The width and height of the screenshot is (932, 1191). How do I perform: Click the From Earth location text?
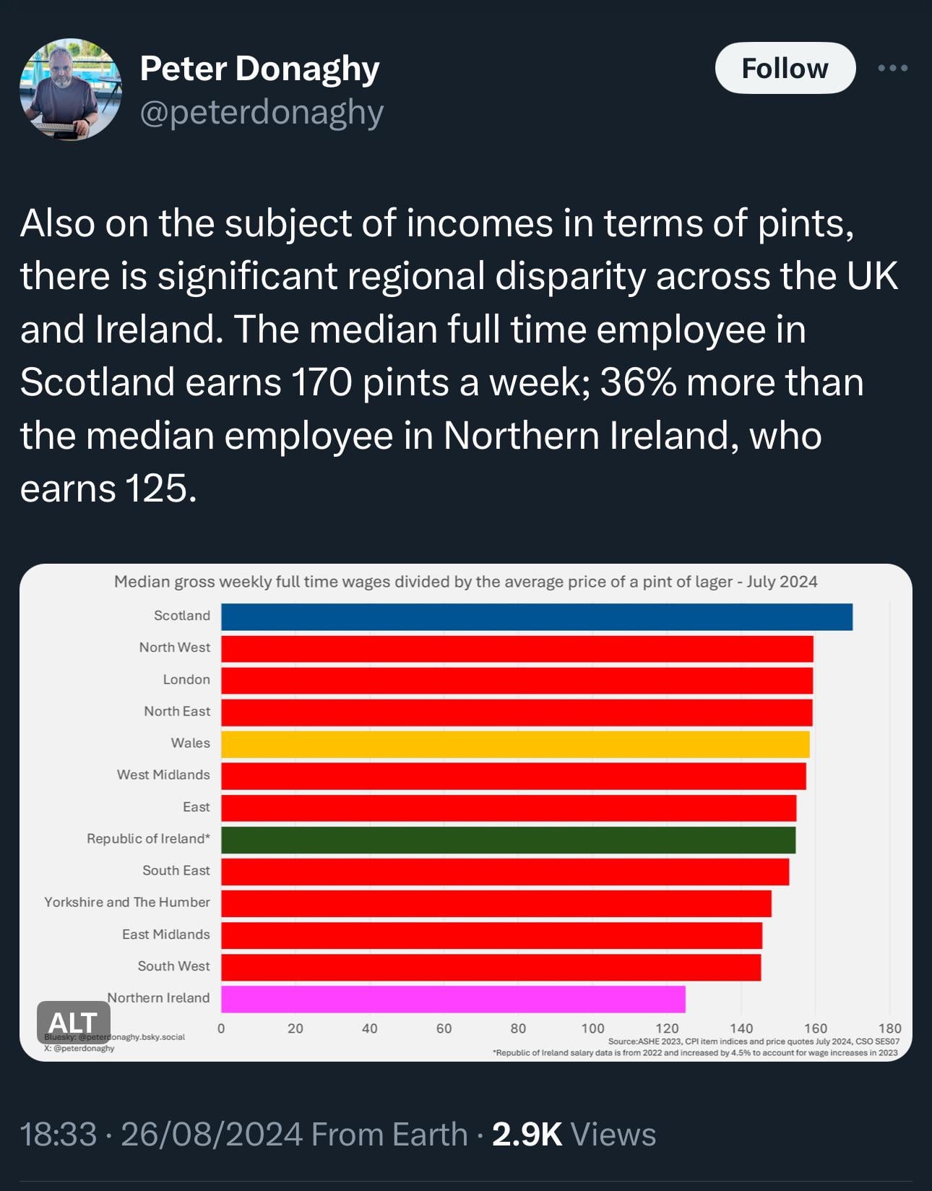pos(389,1134)
